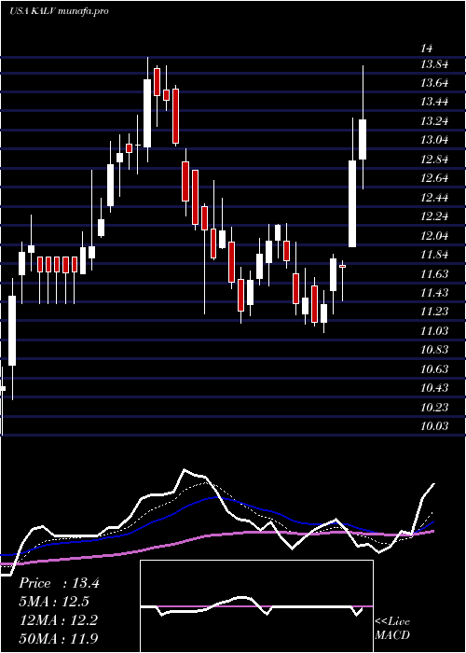Viewport: 466px width, 653px height.
Task: Click the '11.84' price axis label
Action: (x=434, y=255)
